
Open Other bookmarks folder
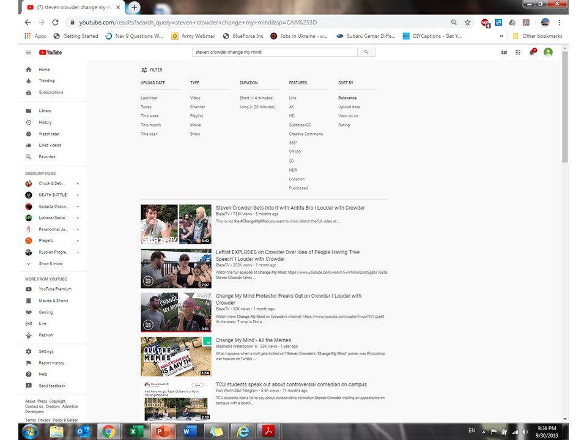click(x=537, y=36)
